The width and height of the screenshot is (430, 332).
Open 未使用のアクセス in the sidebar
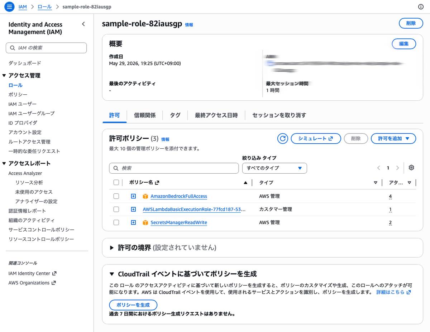click(34, 192)
